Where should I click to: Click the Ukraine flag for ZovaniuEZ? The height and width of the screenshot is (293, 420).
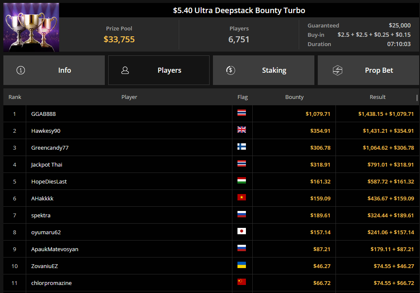[242, 265]
